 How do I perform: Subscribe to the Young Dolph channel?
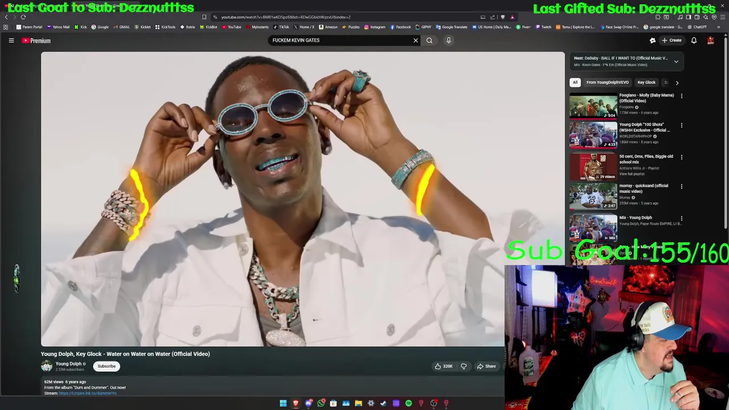click(107, 366)
